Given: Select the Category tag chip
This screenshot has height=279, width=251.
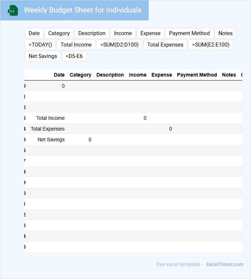Looking at the screenshot, I should pos(59,33).
